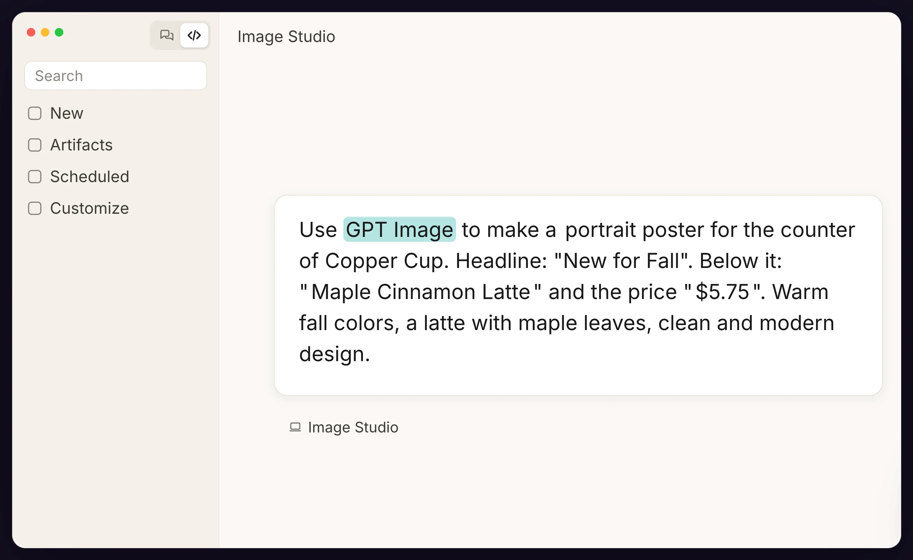Click the GPT Image highlighted mention
The height and width of the screenshot is (560, 913).
click(399, 229)
